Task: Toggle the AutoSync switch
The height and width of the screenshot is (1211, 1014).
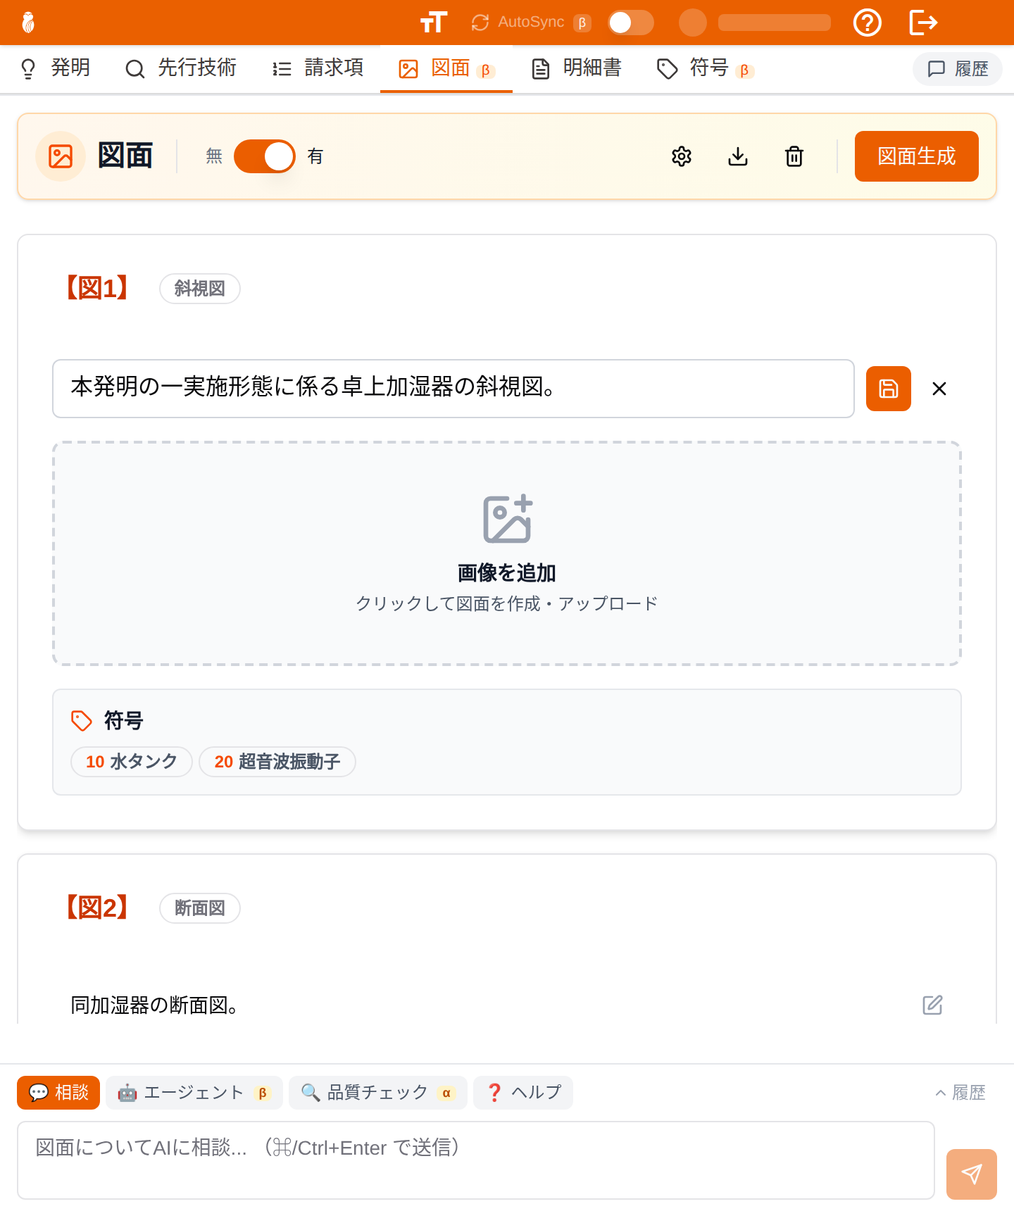Action: click(x=630, y=23)
